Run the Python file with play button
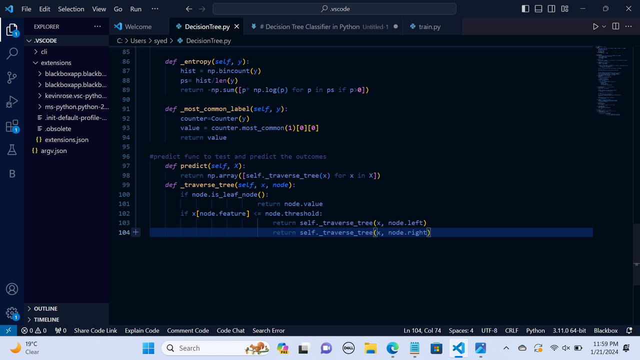This screenshot has width=640, height=360. coord(595,26)
